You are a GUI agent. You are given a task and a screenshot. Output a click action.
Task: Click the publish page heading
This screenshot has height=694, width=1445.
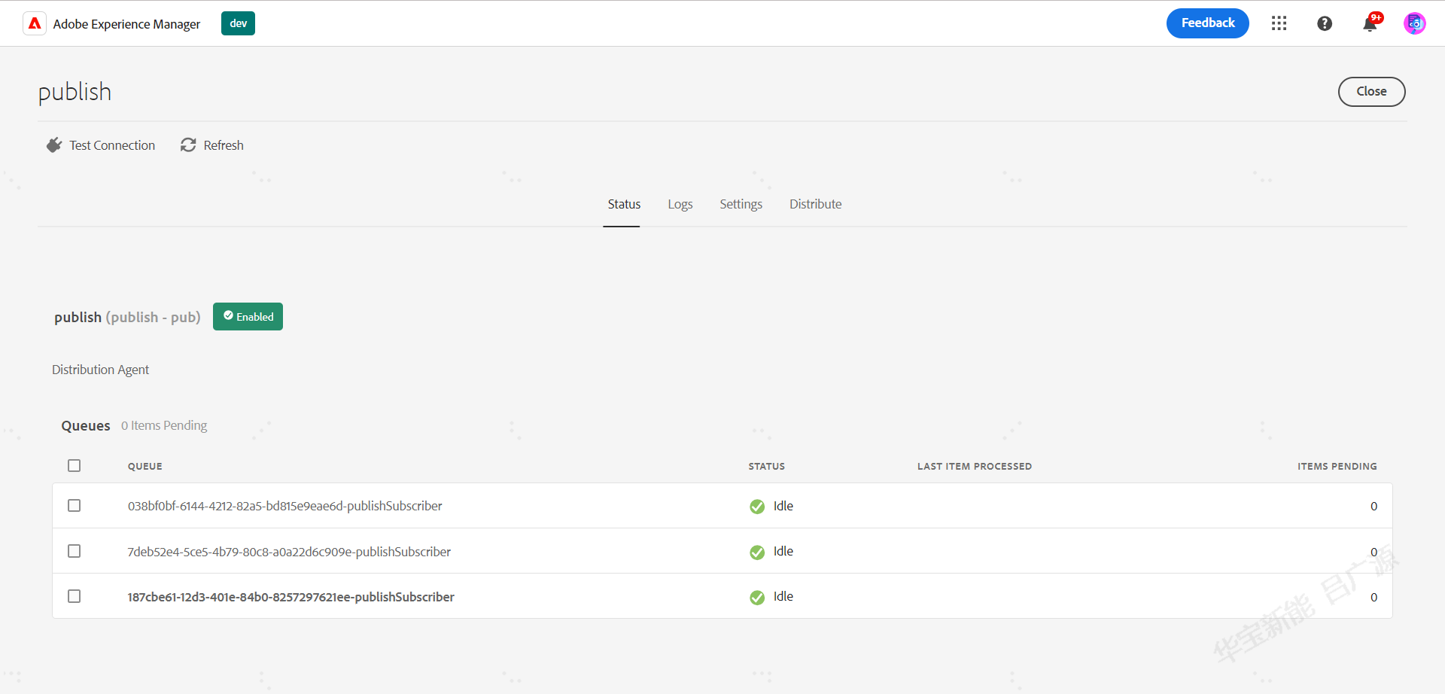tap(75, 92)
